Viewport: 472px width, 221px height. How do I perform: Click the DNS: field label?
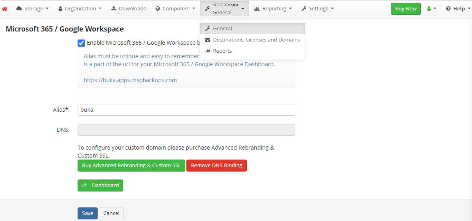click(63, 130)
